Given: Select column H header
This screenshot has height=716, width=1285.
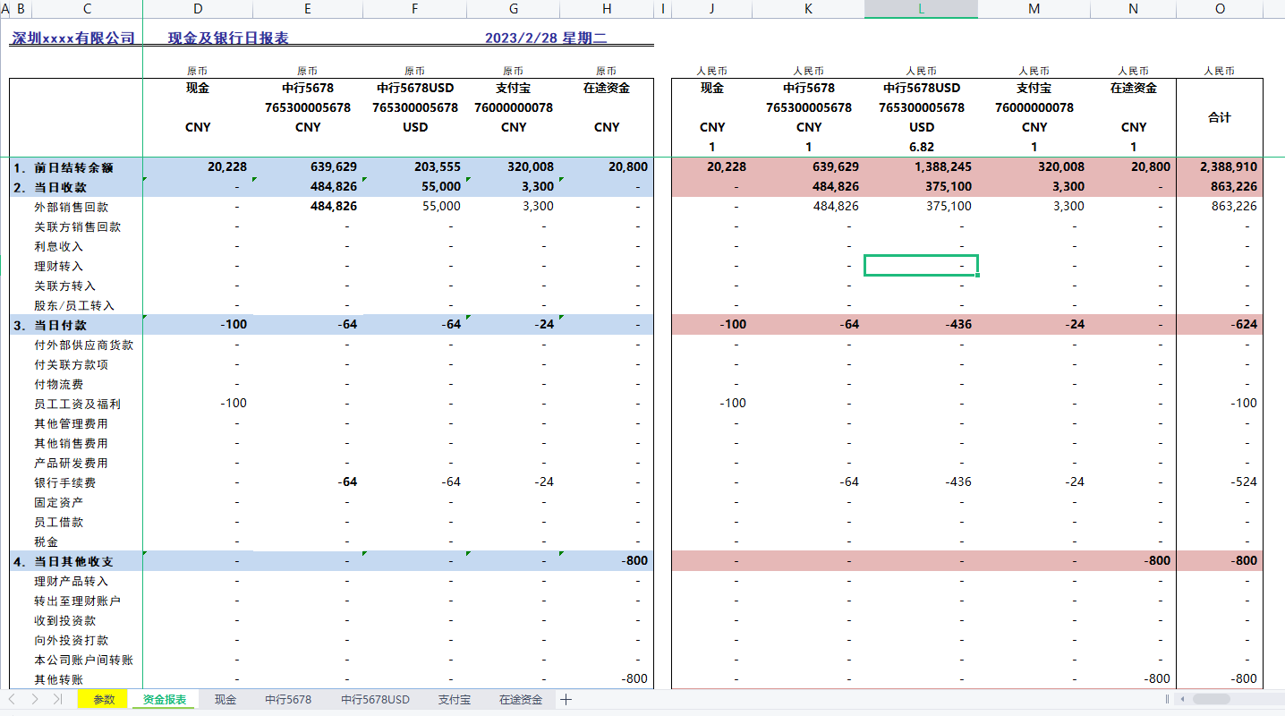Looking at the screenshot, I should point(607,9).
